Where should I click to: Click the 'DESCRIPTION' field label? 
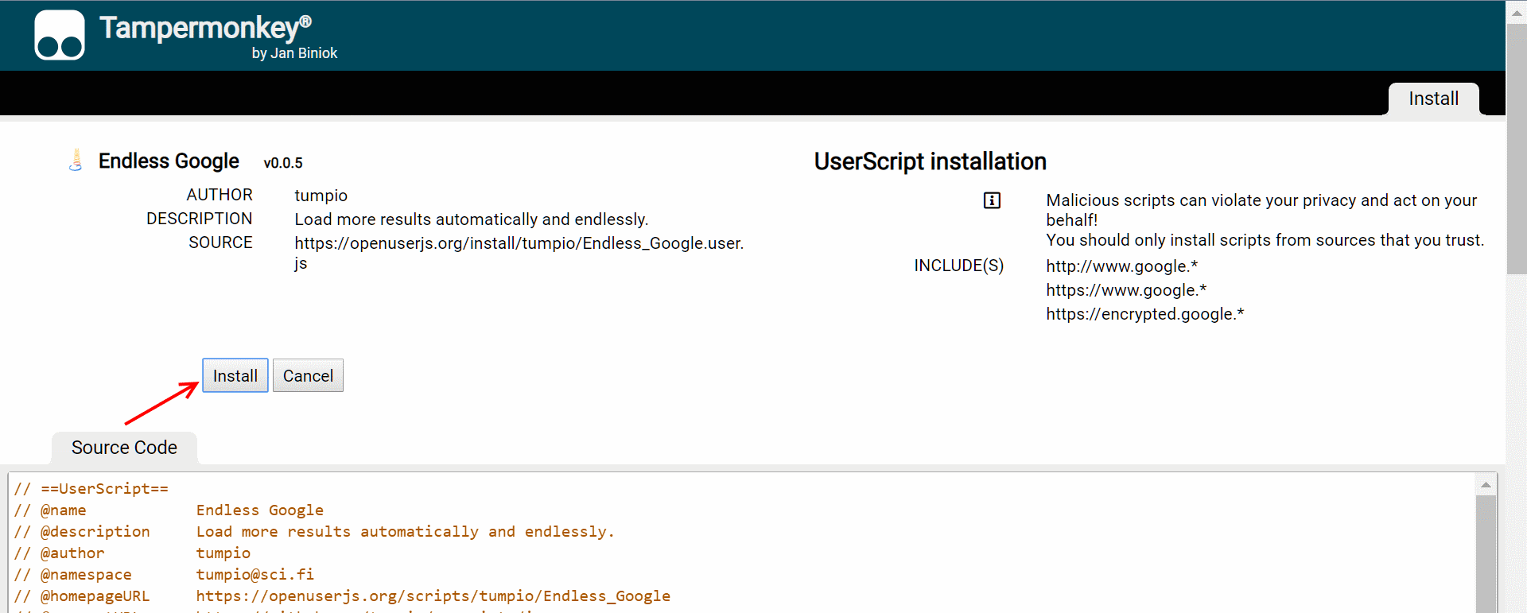[199, 219]
